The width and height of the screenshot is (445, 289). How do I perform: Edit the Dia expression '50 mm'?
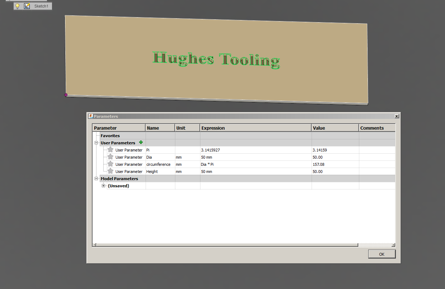tap(256, 157)
